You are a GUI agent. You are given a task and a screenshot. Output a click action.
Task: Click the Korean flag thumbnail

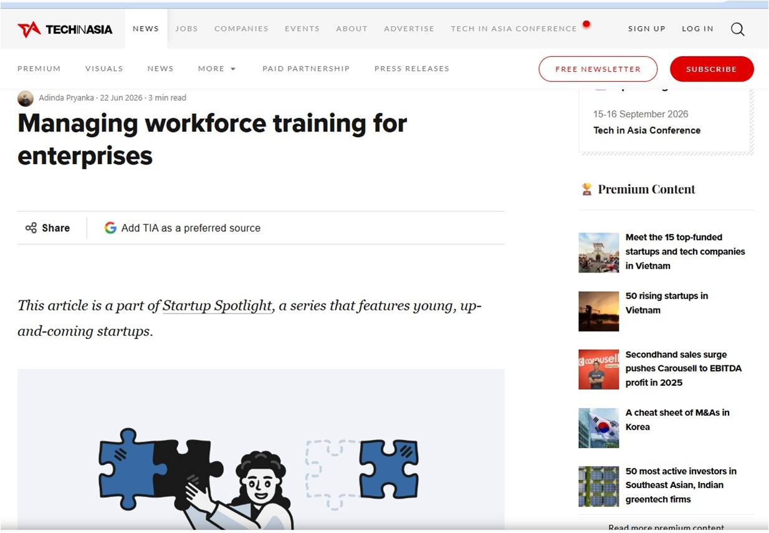pos(598,428)
